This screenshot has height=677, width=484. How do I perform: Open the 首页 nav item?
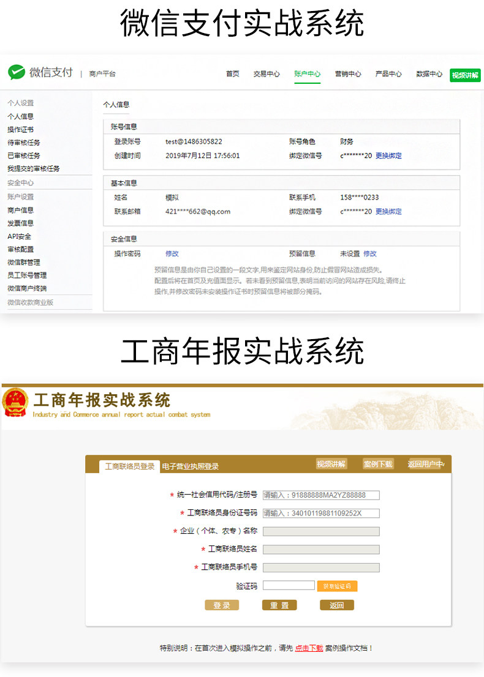coord(232,74)
